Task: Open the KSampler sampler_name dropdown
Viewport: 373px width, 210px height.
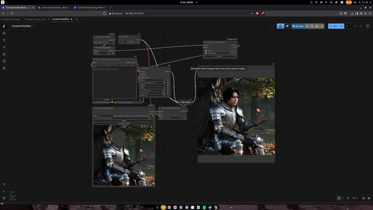Action: click(x=154, y=90)
